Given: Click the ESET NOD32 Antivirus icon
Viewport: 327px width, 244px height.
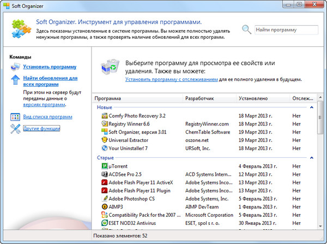Looking at the screenshot, I should [104, 223].
